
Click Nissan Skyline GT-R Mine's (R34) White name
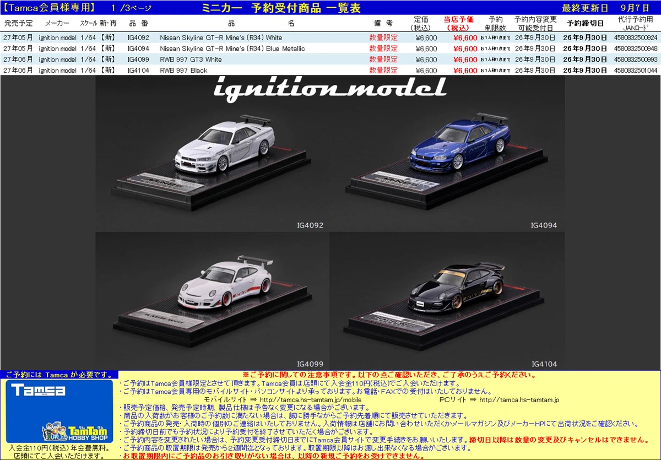(220, 37)
